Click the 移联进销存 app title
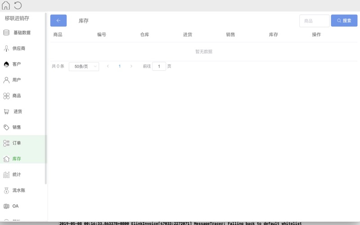 coord(17,18)
